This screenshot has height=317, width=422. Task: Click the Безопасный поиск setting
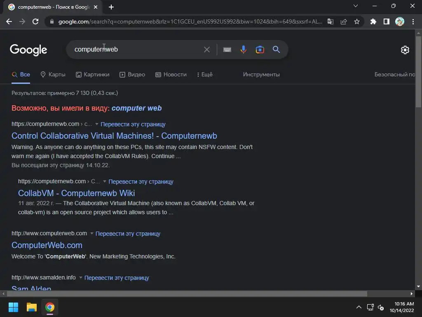tap(394, 74)
